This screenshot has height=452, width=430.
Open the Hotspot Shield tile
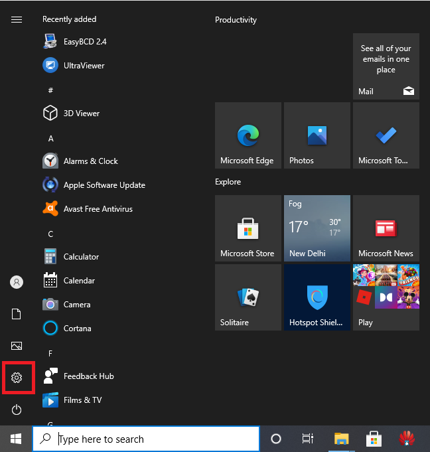317,297
